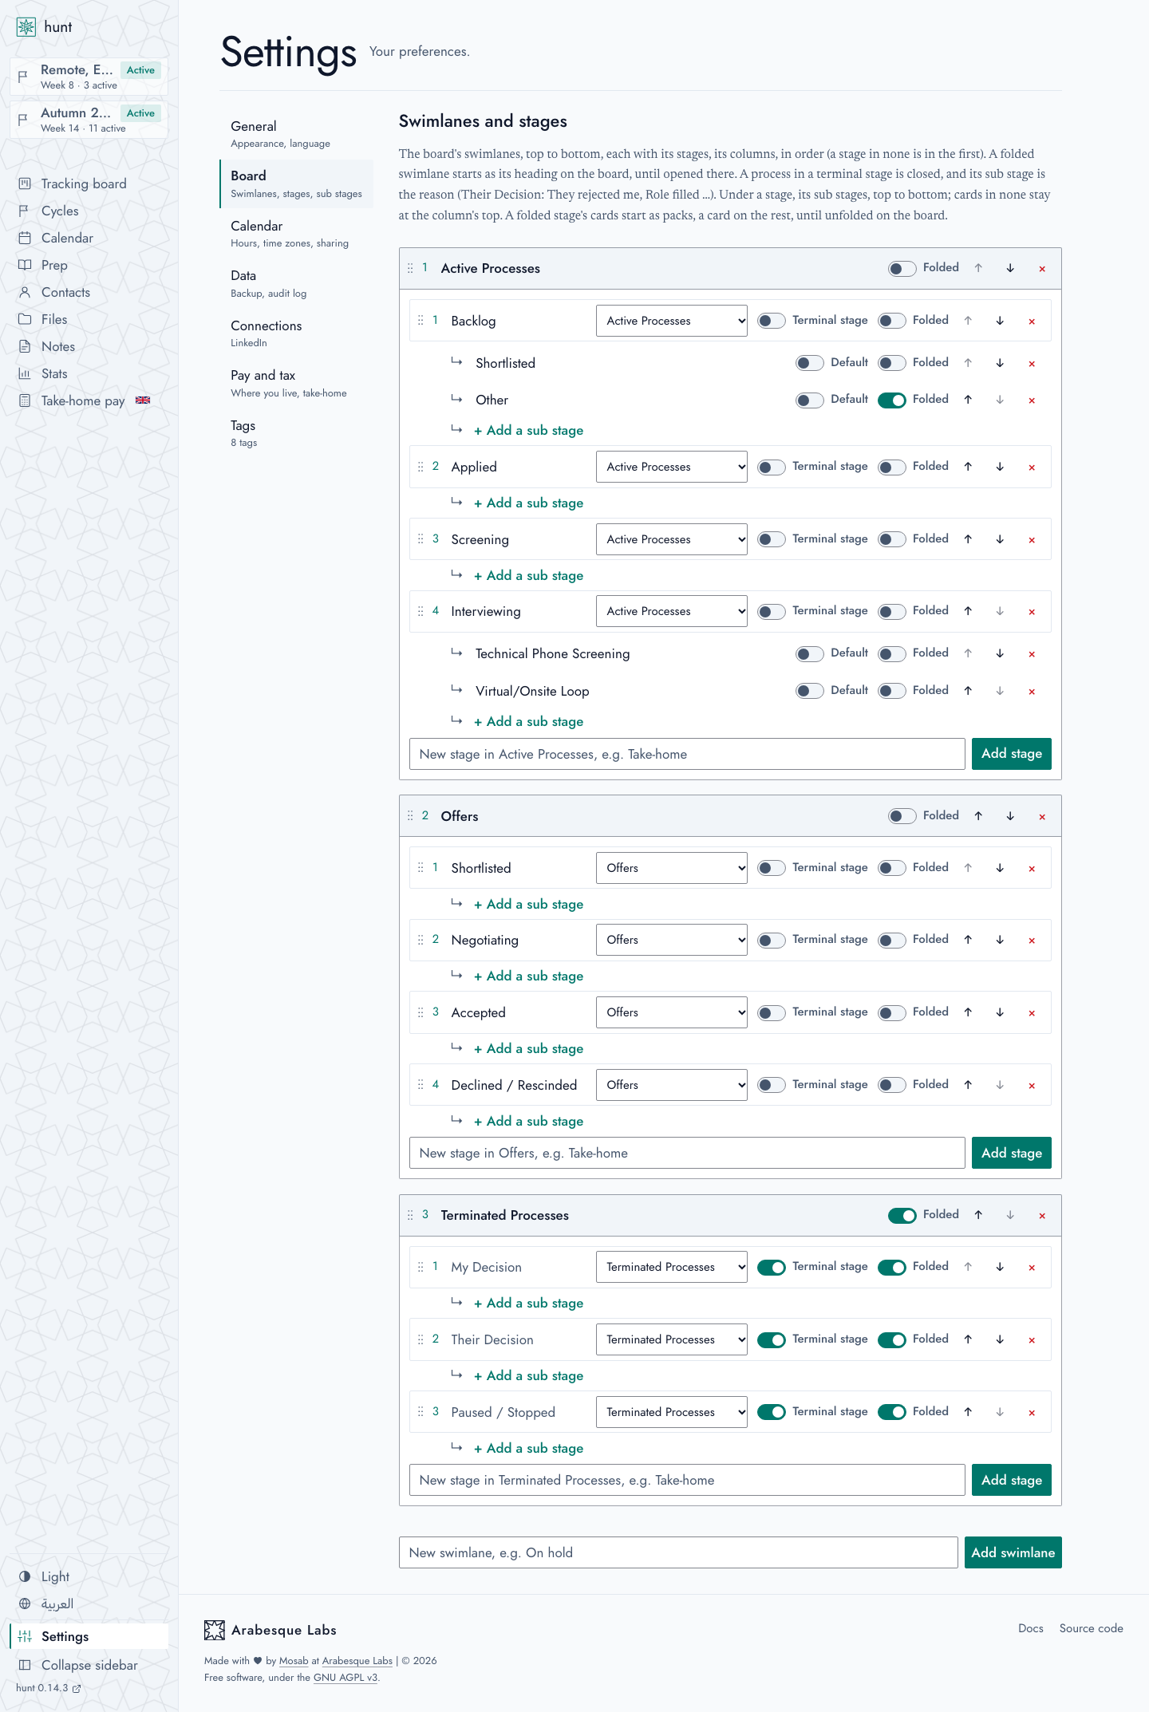Move Their Decision stage up
Viewport: 1149px width, 1712px height.
(968, 1339)
